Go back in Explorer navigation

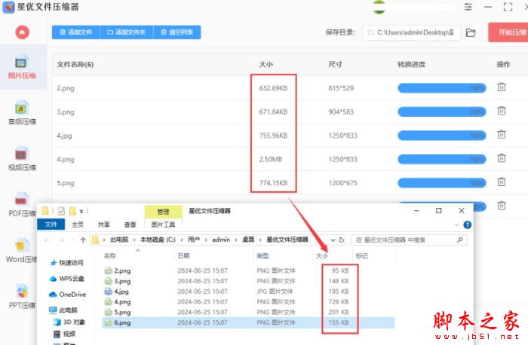pyautogui.click(x=47, y=240)
